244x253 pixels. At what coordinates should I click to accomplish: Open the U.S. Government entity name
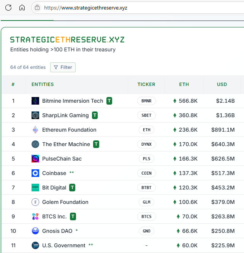[x=63, y=245]
